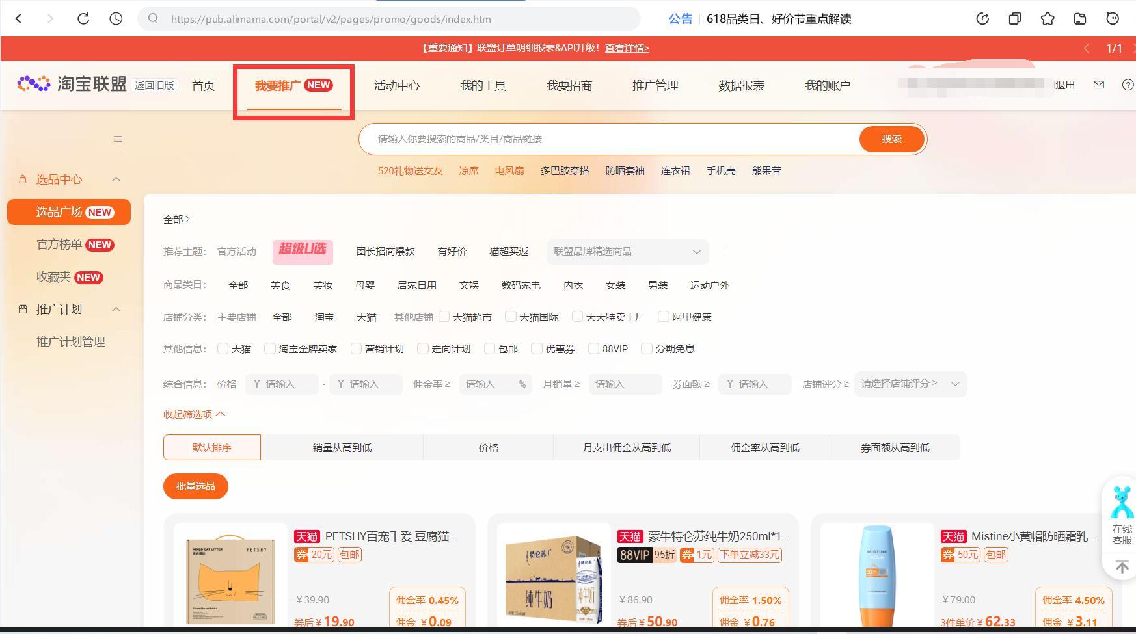Expand the 全部 breadcrumb chevron
This screenshot has width=1136, height=634.
(x=188, y=219)
